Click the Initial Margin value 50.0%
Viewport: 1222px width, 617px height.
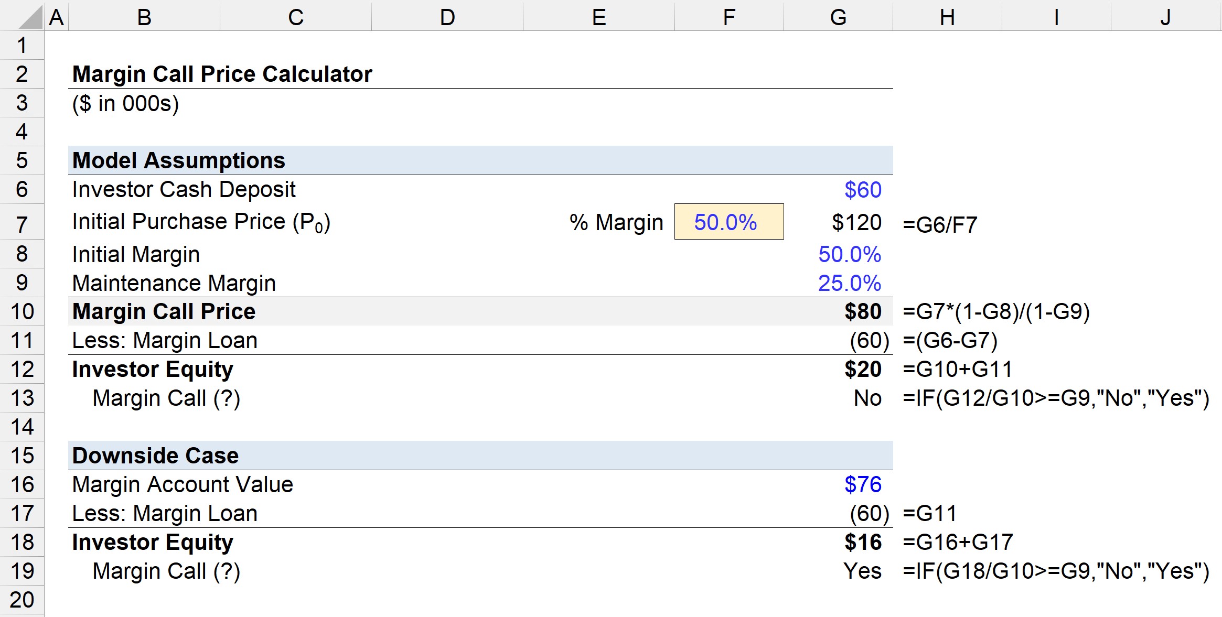(850, 254)
